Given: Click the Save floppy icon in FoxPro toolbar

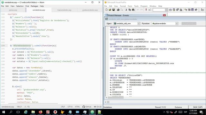Looking at the screenshot, I should tap(114, 10).
